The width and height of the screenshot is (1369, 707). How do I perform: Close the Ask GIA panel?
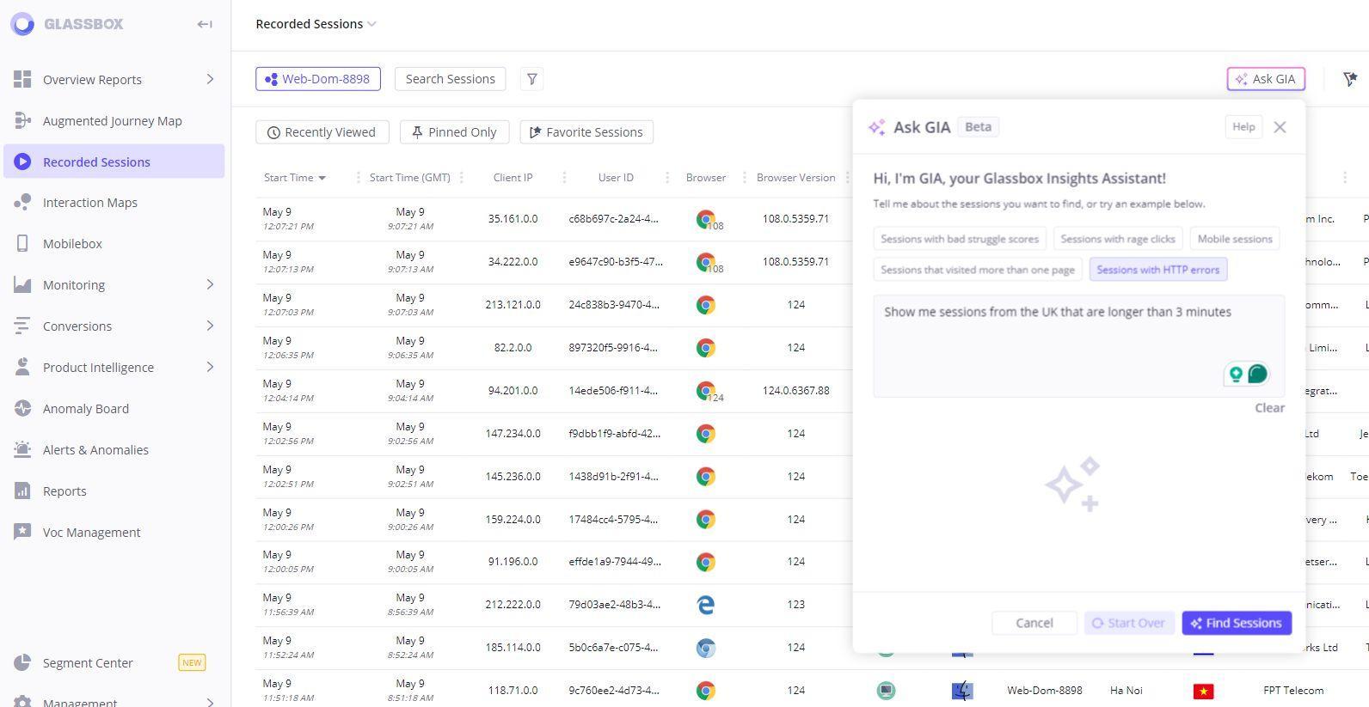tap(1280, 127)
